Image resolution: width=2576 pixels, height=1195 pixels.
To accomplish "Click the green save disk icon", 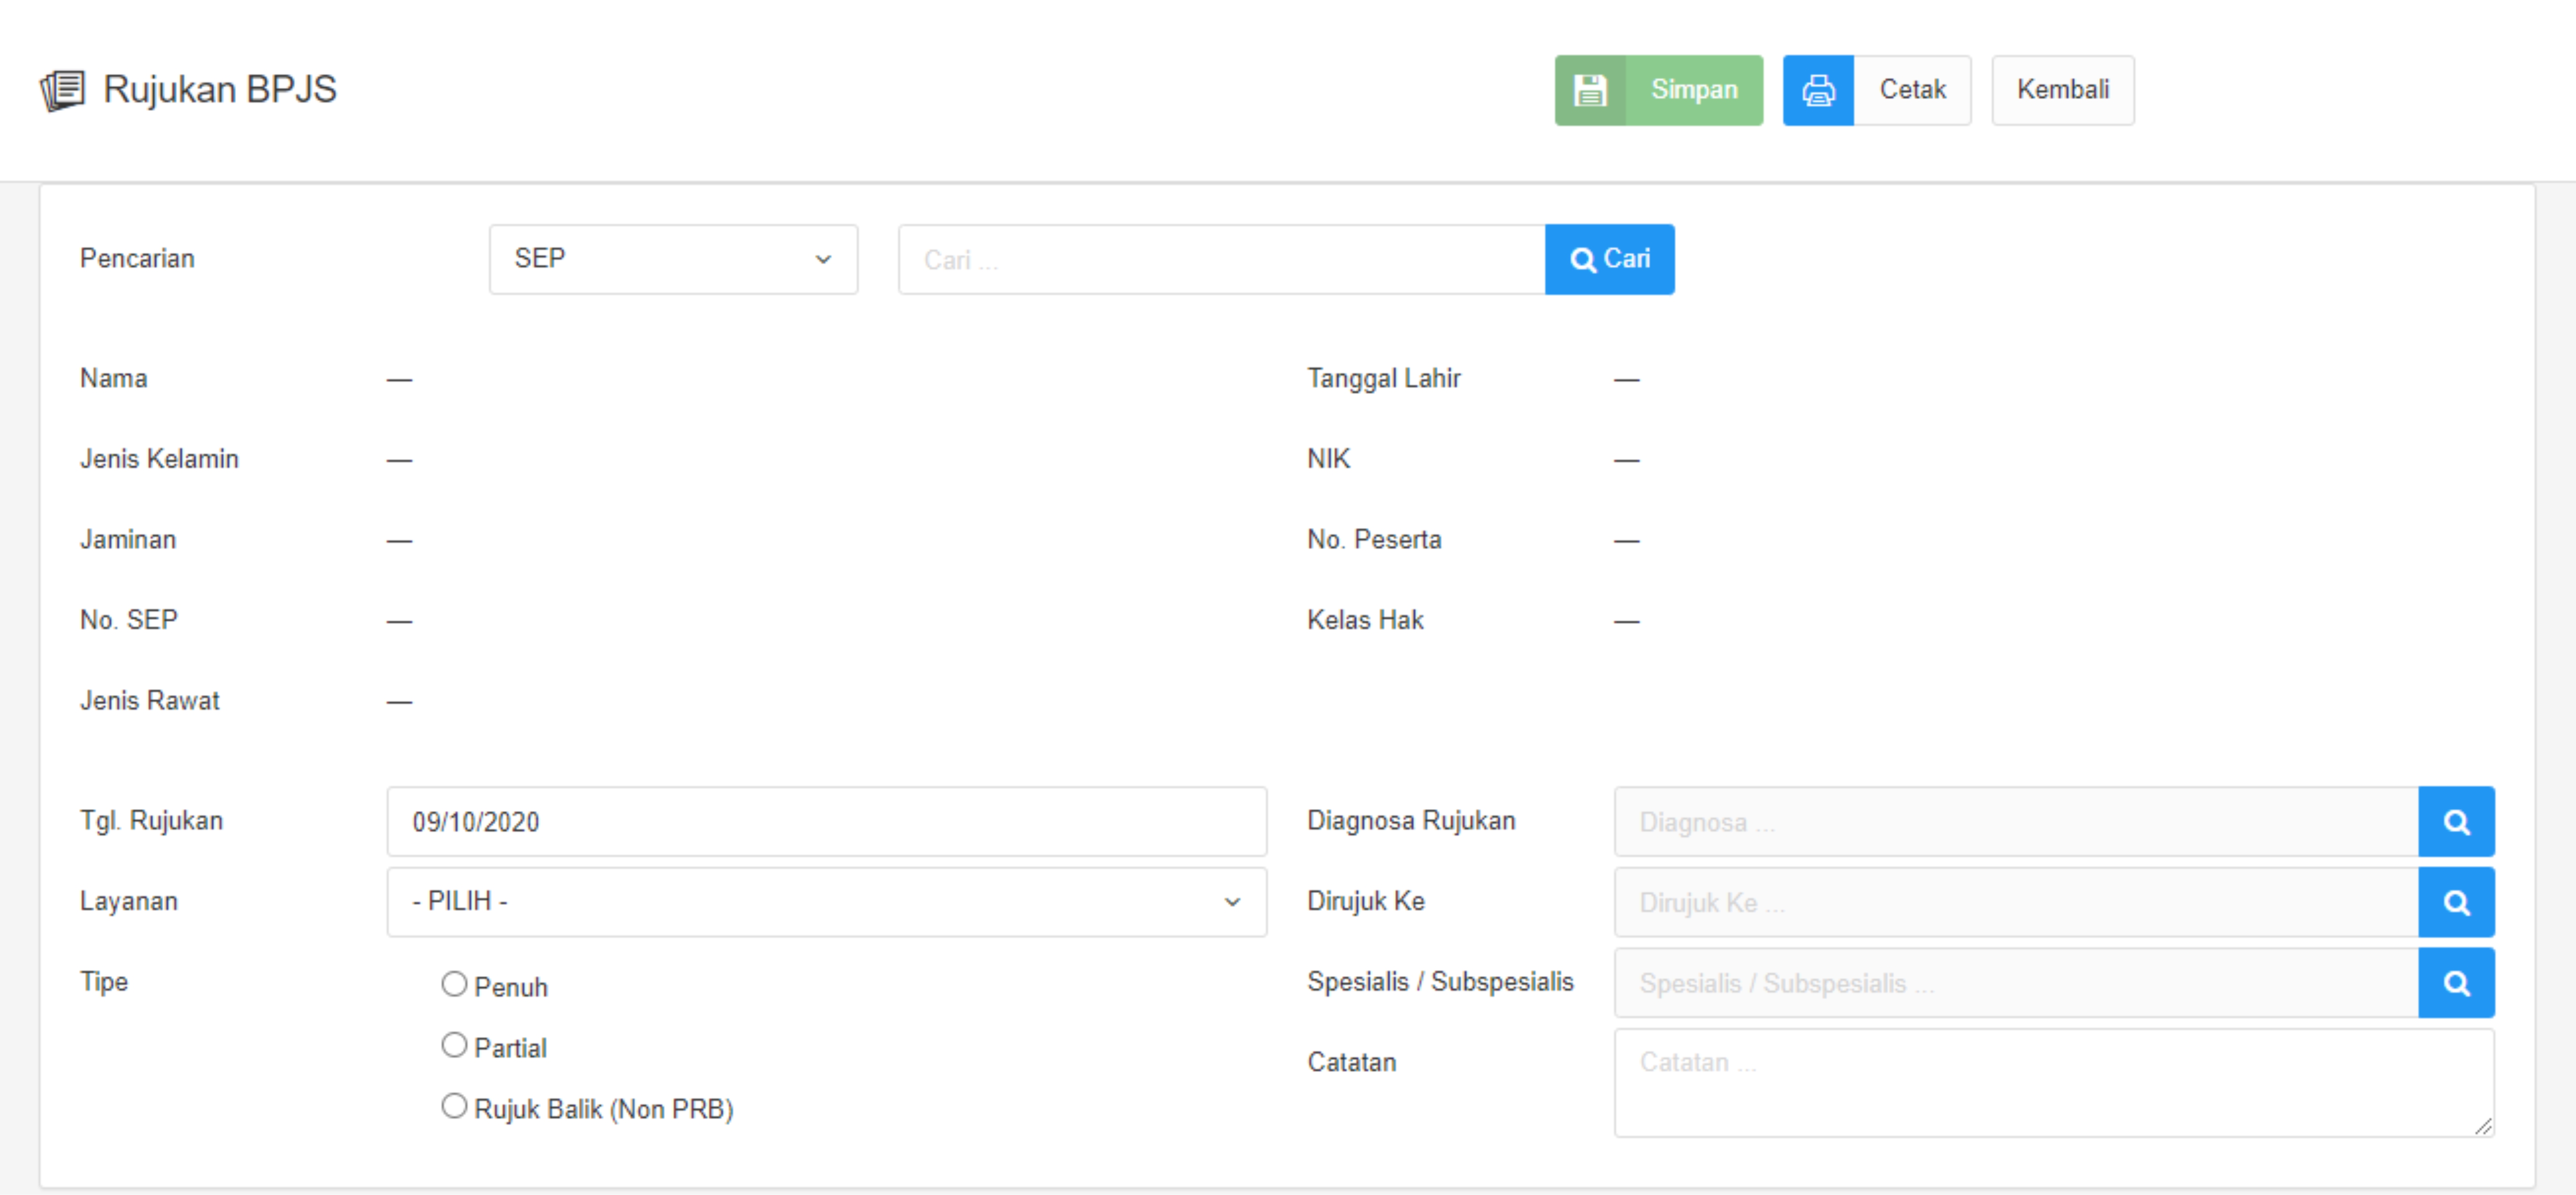I will click(1589, 90).
